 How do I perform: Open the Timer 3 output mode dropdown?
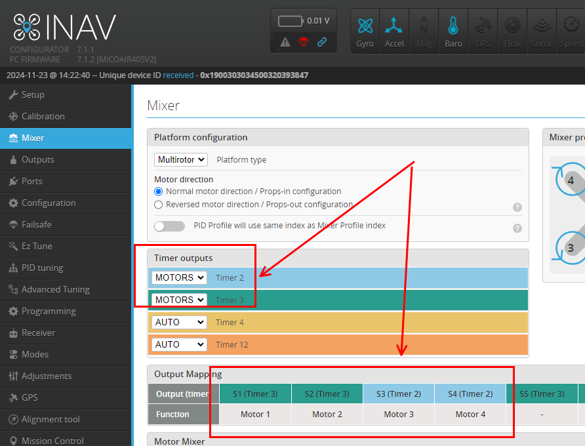180,300
